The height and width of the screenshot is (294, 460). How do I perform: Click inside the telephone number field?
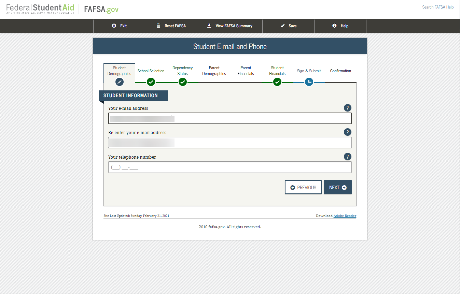click(229, 167)
